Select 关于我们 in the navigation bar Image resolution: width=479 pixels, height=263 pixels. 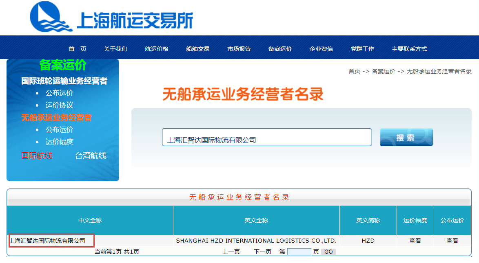click(x=115, y=48)
